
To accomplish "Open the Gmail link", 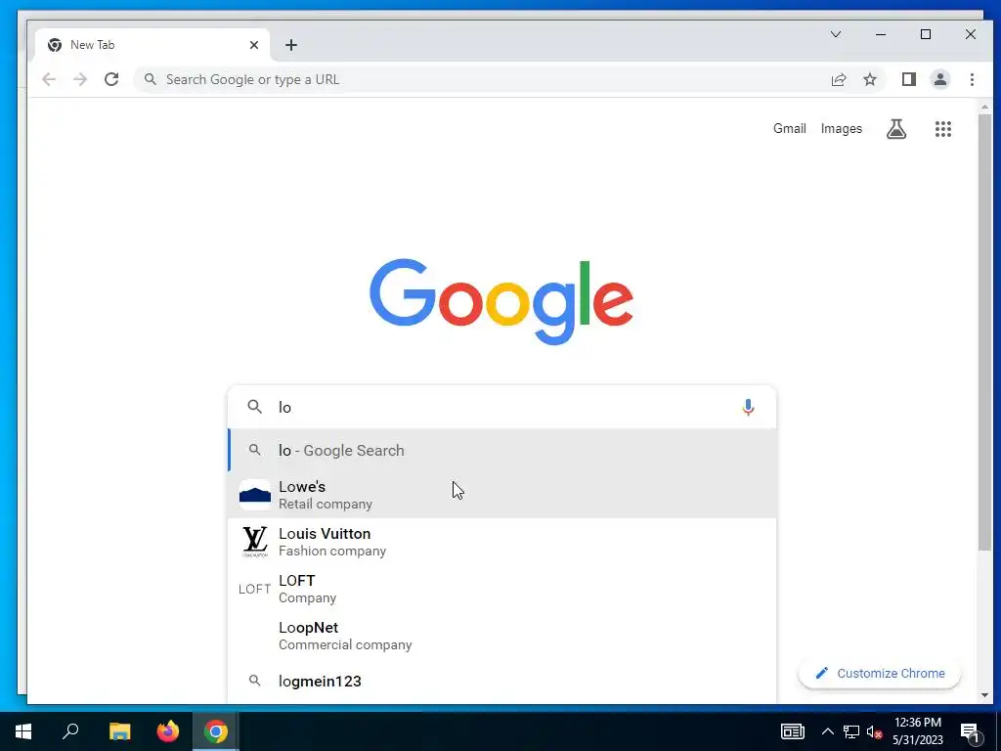I will click(790, 128).
